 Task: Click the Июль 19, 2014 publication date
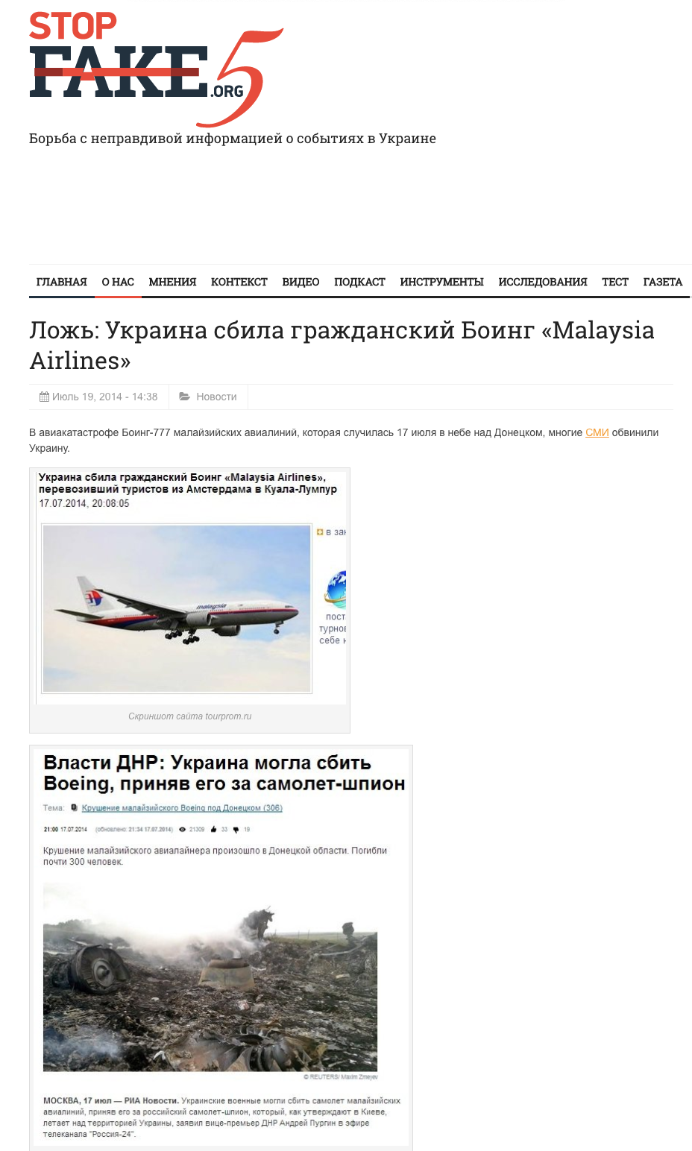[x=105, y=397]
